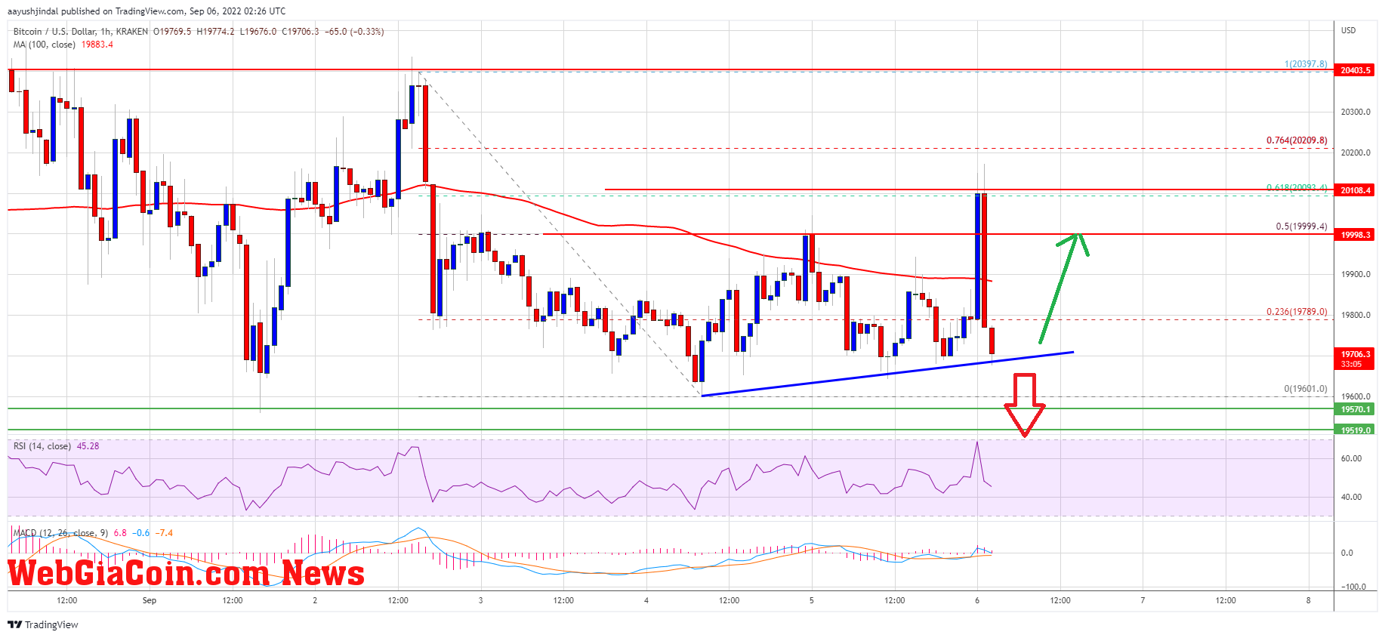1385x638 pixels.
Task: Click the MACD axis label 0.0
Action: click(1346, 553)
